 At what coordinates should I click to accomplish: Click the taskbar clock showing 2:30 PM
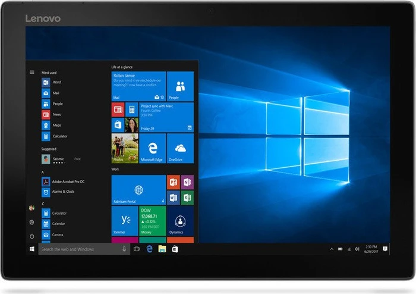[371, 249]
